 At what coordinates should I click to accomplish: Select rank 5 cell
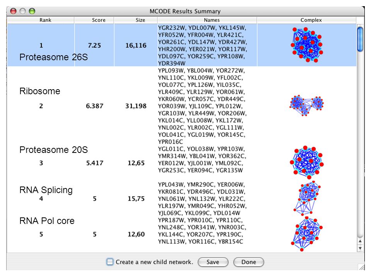41,234
